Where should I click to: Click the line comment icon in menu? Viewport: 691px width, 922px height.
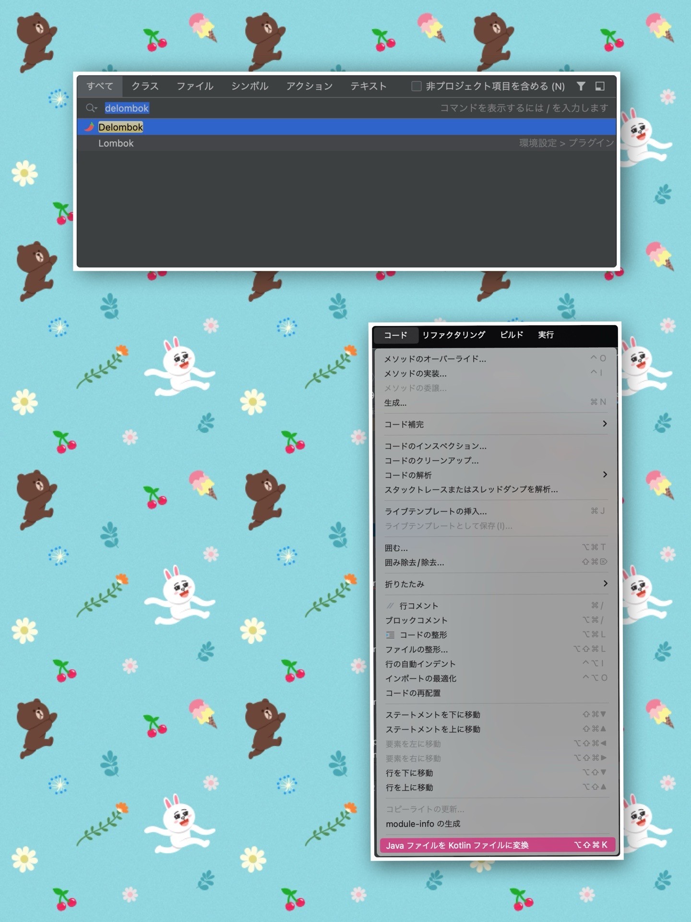[x=391, y=606]
